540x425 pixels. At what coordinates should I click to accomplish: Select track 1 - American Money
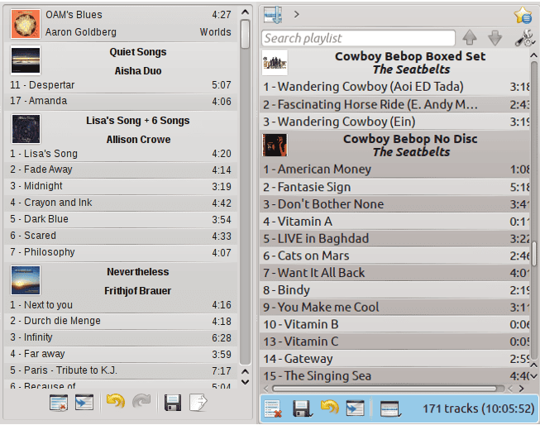(394, 170)
